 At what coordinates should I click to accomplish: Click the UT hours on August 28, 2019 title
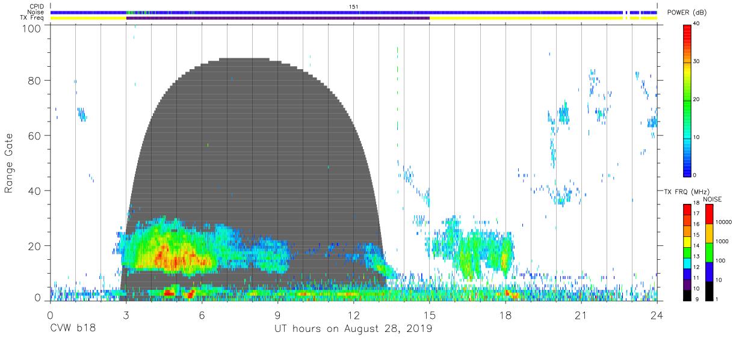pos(353,329)
